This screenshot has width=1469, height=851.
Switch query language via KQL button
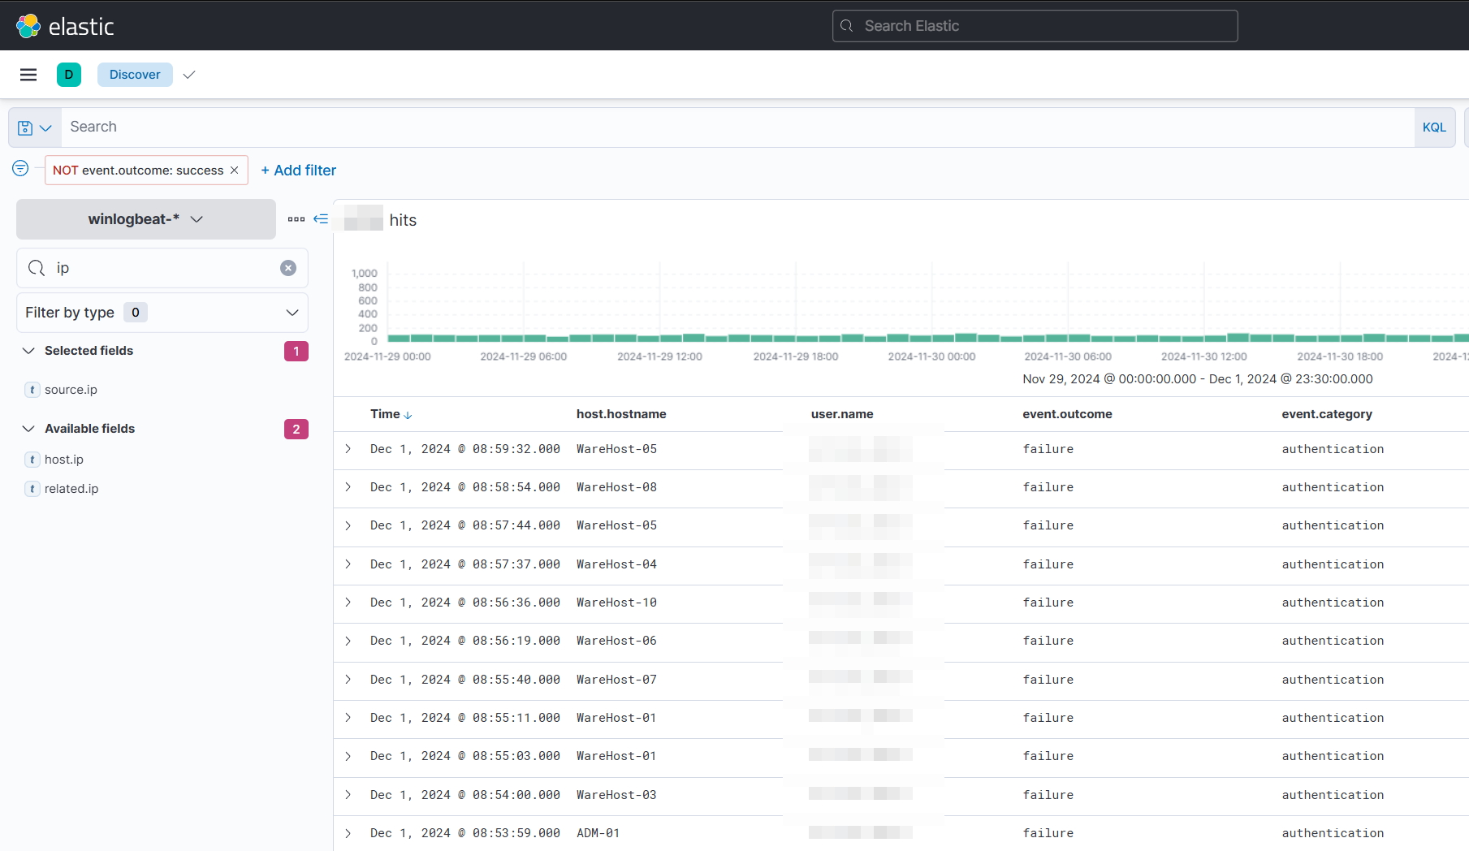tap(1434, 127)
